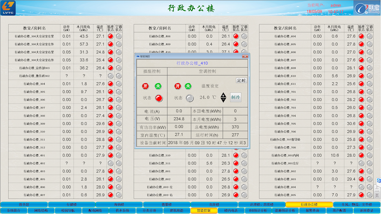Click the LVTC logo in top-left corner
The width and height of the screenshot is (381, 214).
click(9, 8)
